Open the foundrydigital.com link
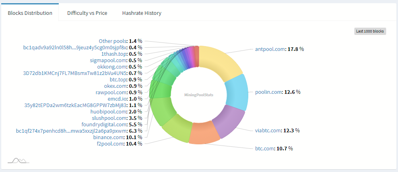 pyautogui.click(x=104, y=124)
